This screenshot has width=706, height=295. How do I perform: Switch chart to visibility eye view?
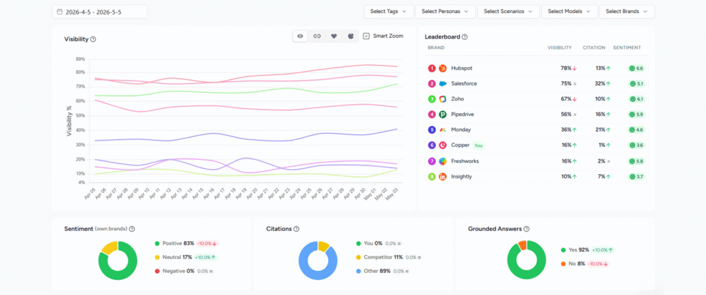pyautogui.click(x=301, y=36)
